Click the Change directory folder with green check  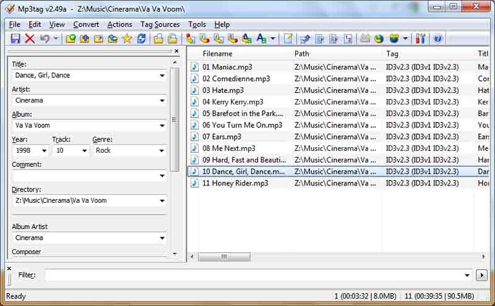coord(71,38)
